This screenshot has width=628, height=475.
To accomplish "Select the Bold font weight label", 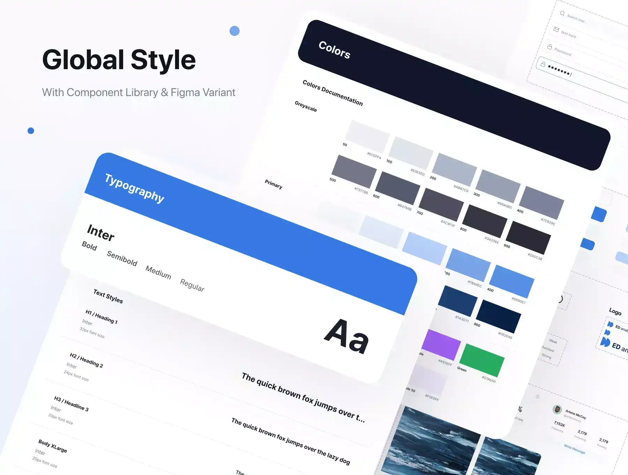I will tap(89, 246).
